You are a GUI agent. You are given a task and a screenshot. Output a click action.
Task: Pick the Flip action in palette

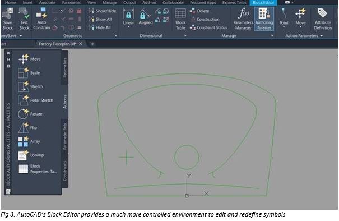[x=27, y=127]
